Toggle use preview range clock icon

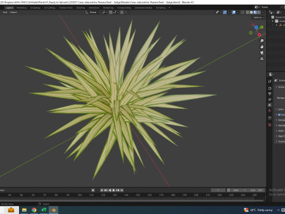[x=229, y=190]
